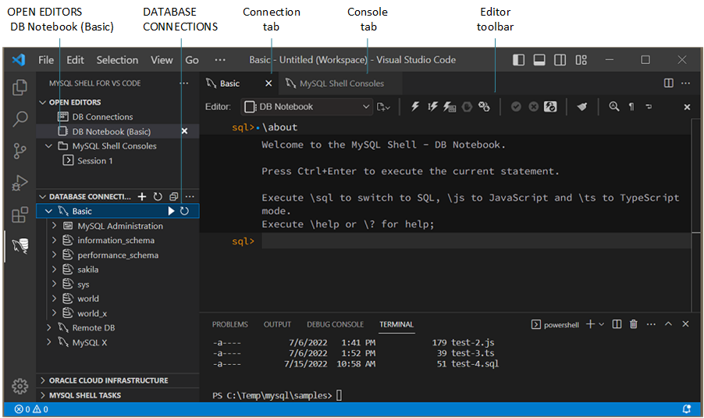The height and width of the screenshot is (418, 704).
Task: Refresh the Basic connection entry
Action: (x=185, y=211)
